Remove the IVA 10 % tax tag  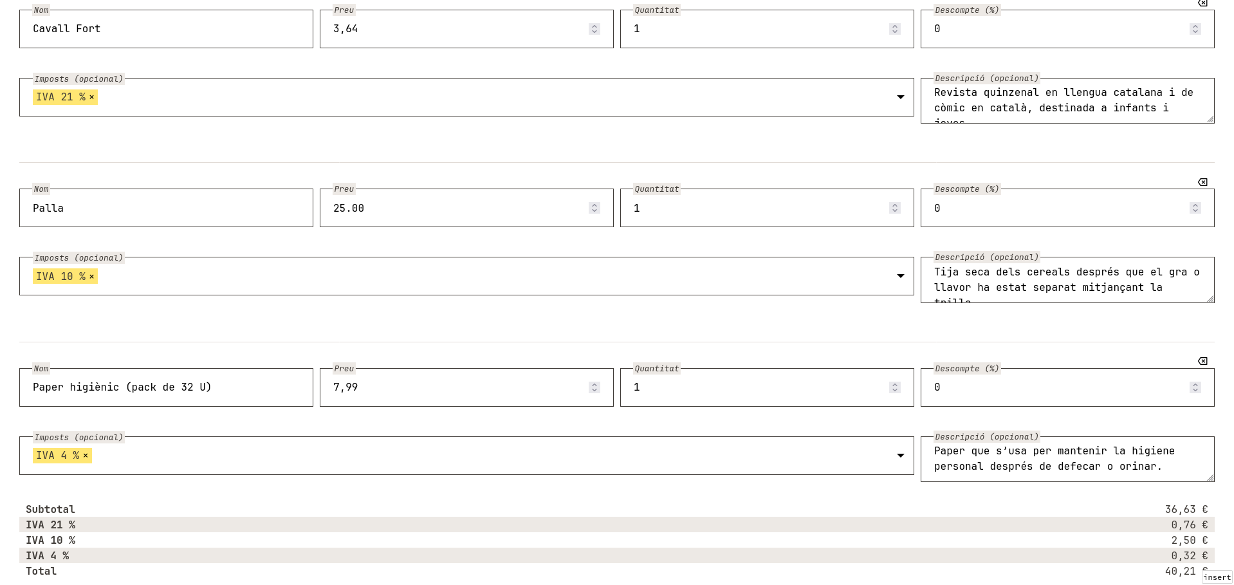click(91, 277)
